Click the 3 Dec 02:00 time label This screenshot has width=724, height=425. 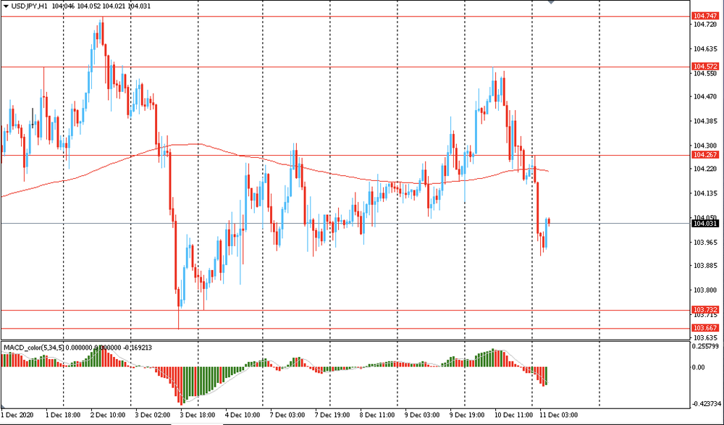coord(152,416)
